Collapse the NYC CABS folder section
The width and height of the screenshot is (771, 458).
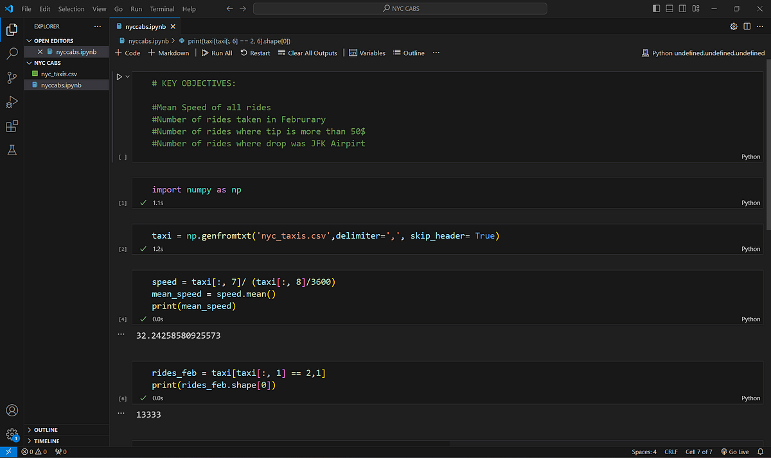pos(48,63)
